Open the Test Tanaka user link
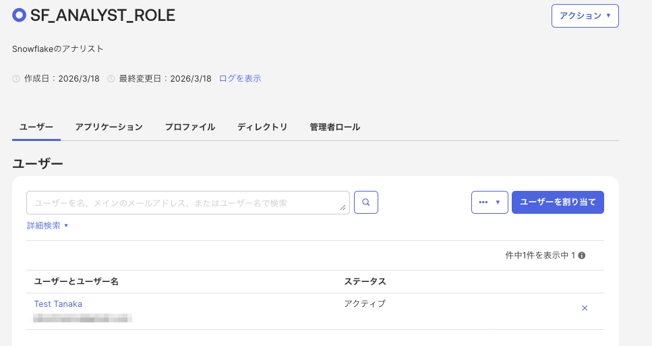 58,304
